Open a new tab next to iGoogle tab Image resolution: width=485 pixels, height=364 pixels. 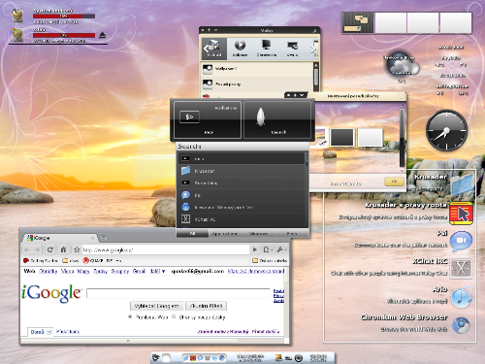[104, 238]
